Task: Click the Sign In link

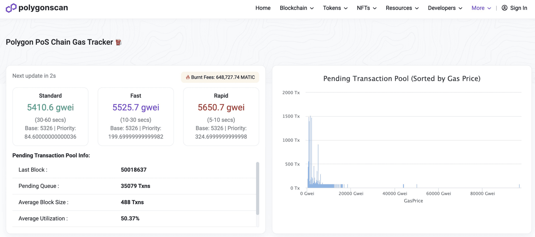Action: point(519,8)
